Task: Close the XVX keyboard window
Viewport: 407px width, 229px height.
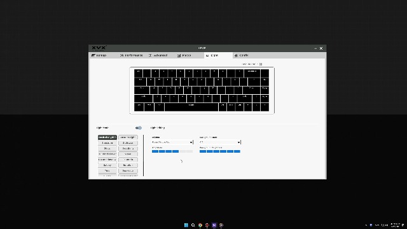Action: point(321,48)
